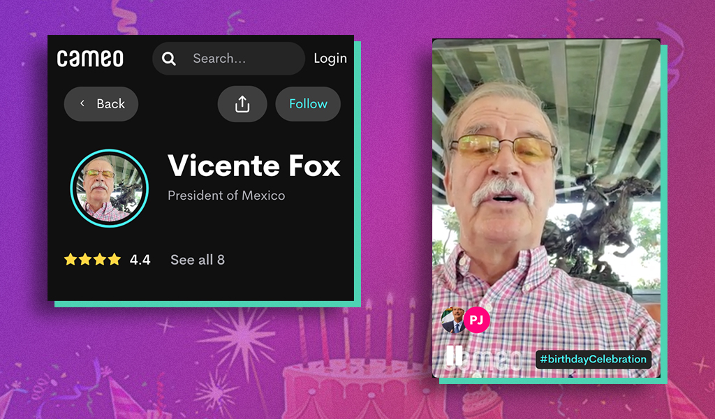Screen dimensions: 715x419
Task: Open the circular profile picture on Cameo page
Action: [110, 188]
